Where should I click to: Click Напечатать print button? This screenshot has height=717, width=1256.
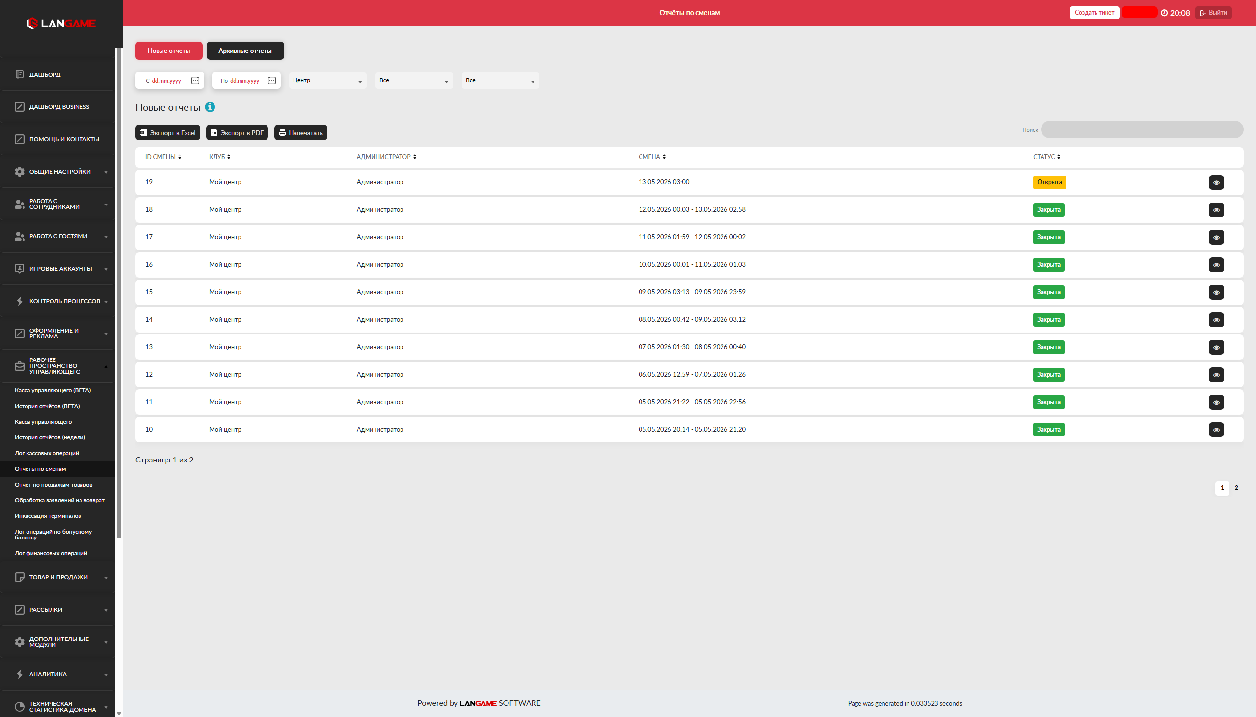(x=300, y=132)
